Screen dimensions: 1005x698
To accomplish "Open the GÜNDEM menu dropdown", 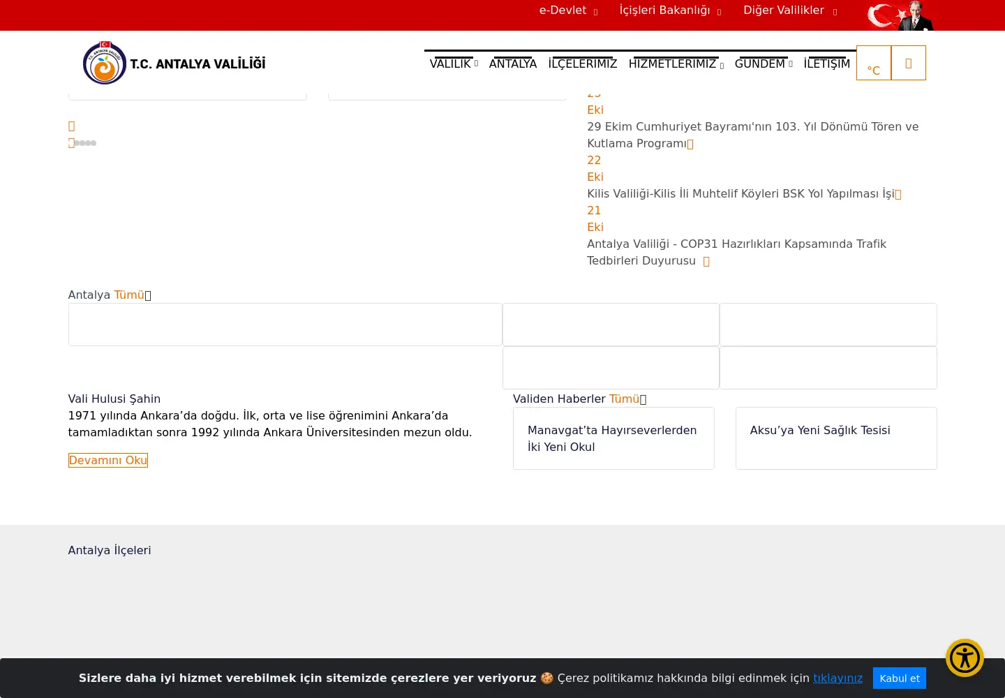I will click(764, 64).
